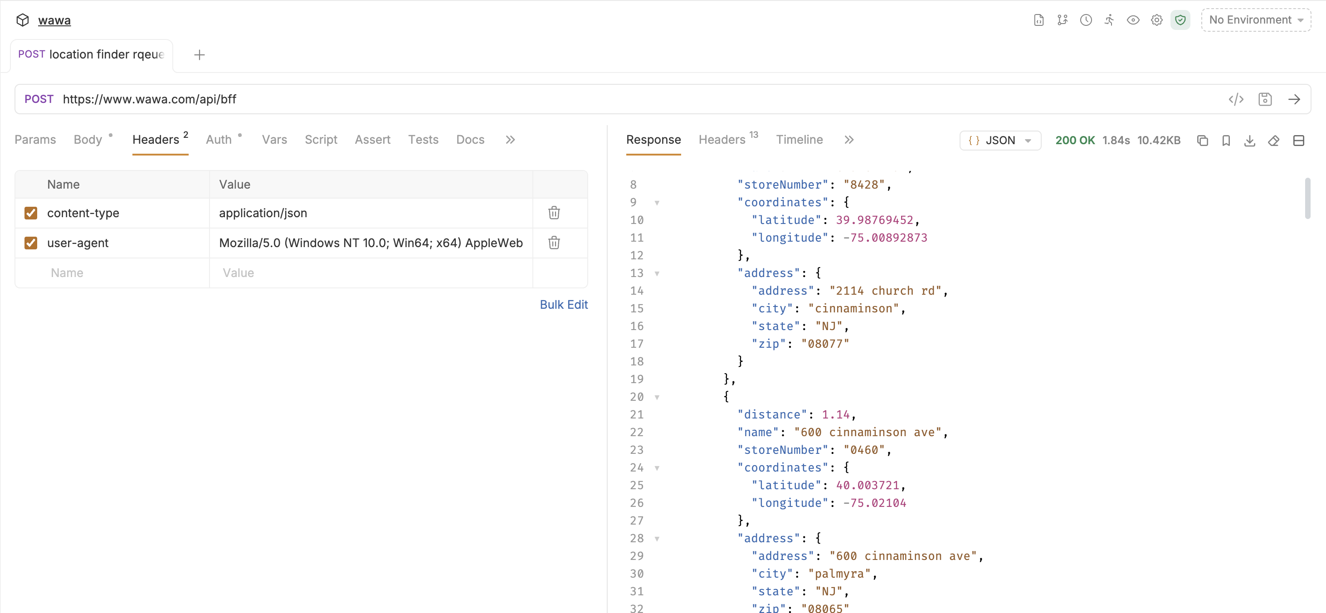
Task: Switch to the Body request tab
Action: click(88, 140)
